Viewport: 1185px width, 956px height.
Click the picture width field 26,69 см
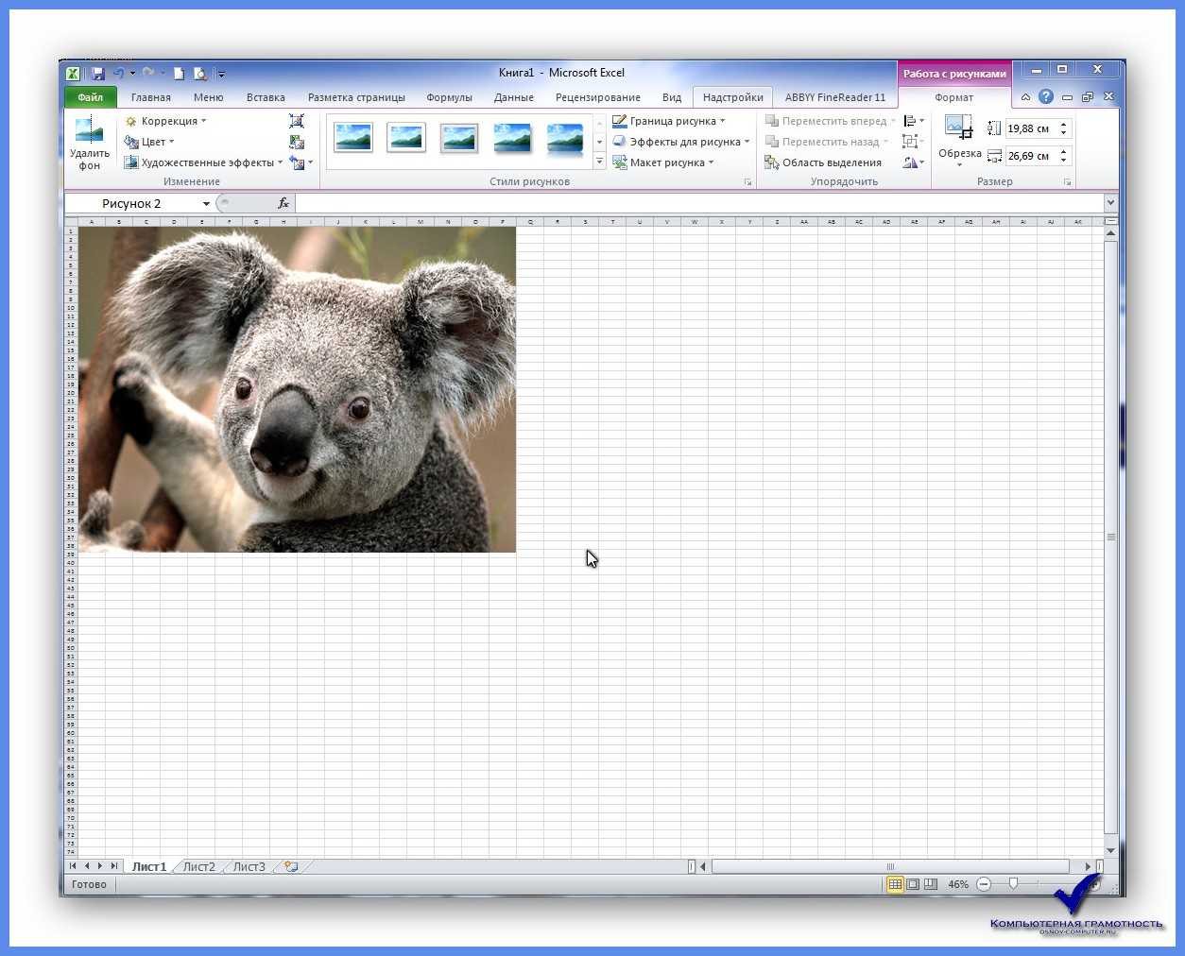coord(1029,156)
